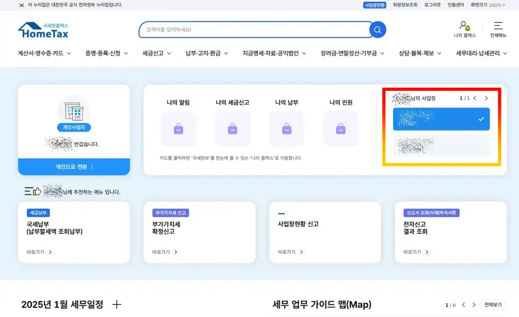519x317 pixels.
Task: Click the 나의 민원 bag icon
Action: point(340,129)
